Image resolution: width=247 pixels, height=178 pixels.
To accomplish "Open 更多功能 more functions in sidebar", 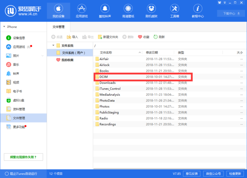I will click(23, 127).
